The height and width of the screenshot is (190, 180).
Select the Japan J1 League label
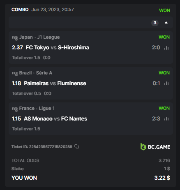click(x=39, y=37)
